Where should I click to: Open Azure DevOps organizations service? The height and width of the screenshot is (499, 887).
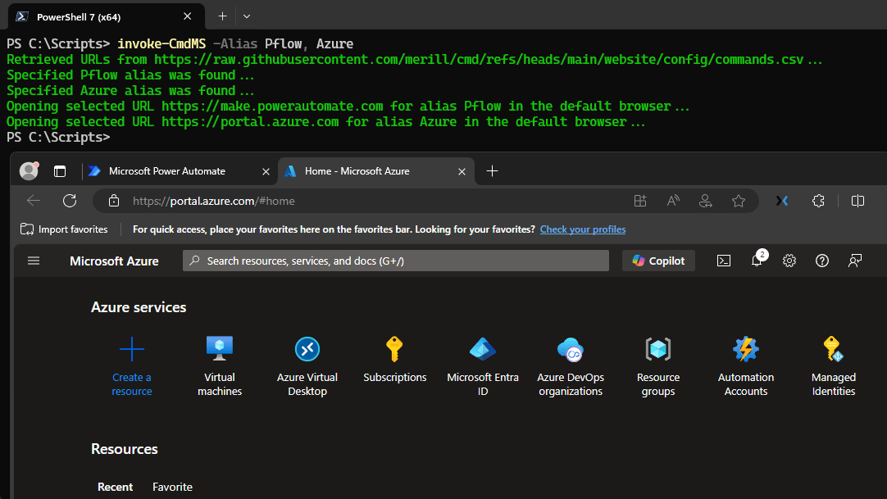[571, 366]
